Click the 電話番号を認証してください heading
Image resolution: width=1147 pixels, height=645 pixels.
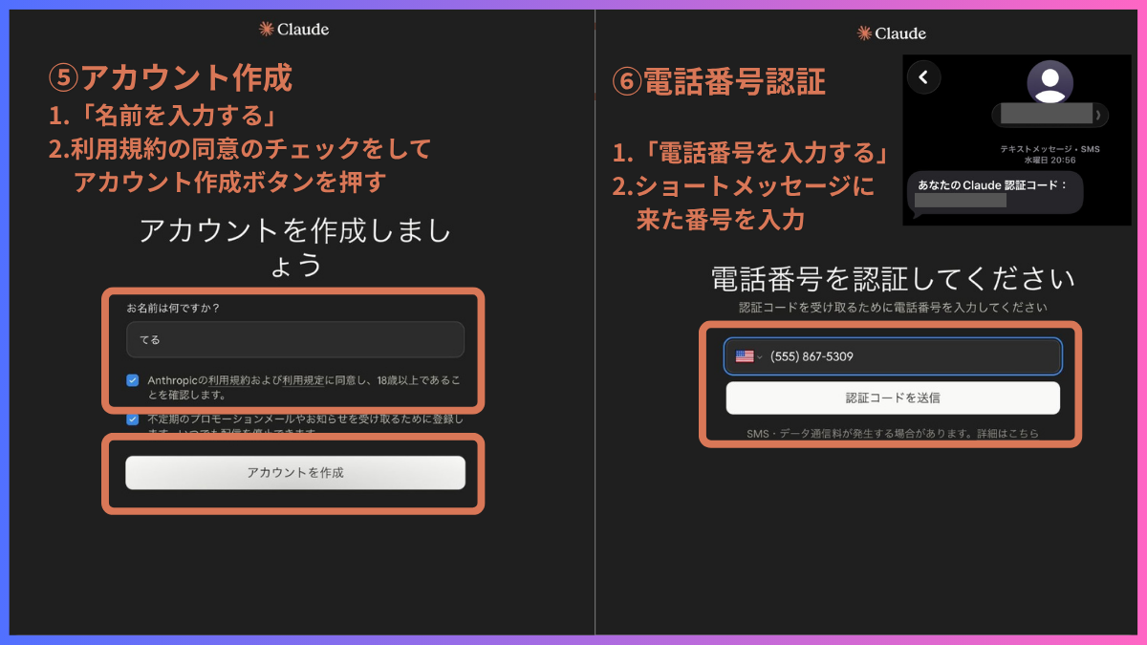[893, 279]
